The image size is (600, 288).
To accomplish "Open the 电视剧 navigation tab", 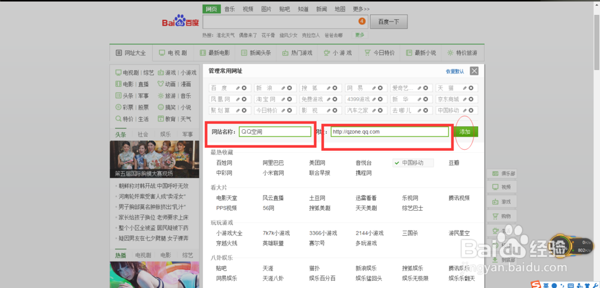I will [173, 53].
